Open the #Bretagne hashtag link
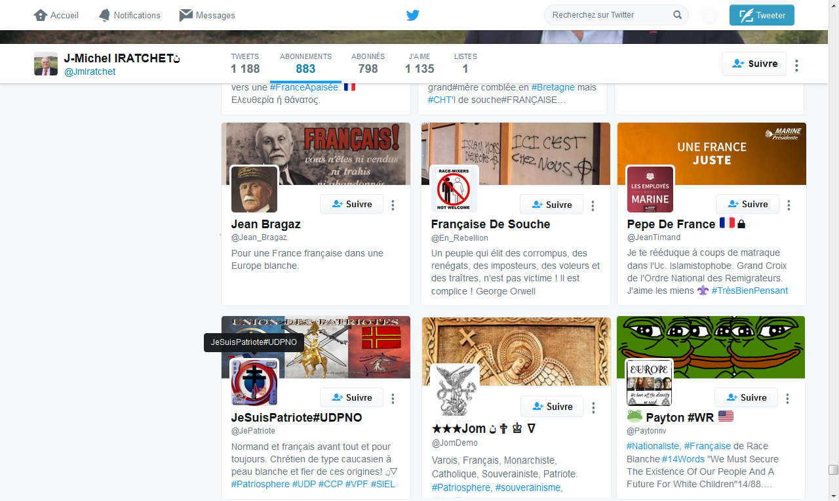 click(553, 87)
